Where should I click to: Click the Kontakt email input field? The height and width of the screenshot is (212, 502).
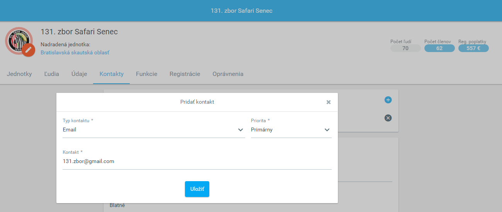click(197, 162)
